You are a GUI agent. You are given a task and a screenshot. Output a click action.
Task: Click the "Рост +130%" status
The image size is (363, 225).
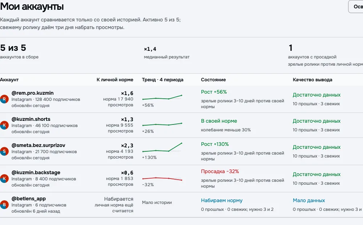pos(215,144)
